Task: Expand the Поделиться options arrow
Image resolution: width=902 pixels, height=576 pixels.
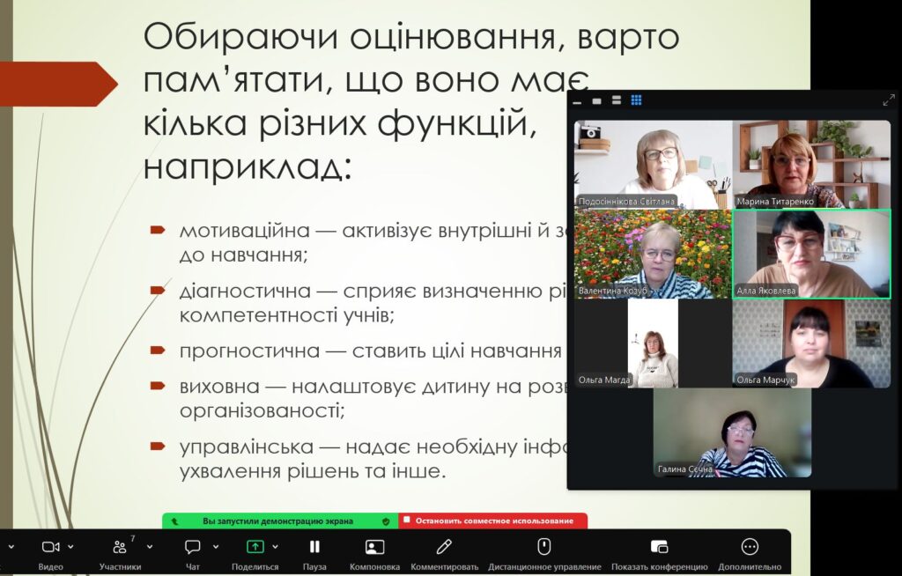Action: pyautogui.click(x=275, y=547)
